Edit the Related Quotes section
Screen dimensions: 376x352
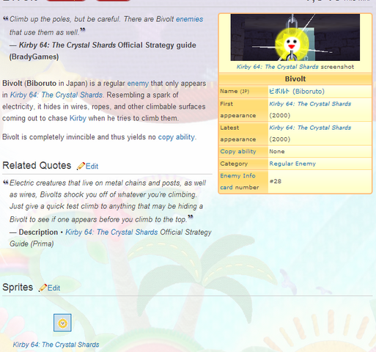coord(92,166)
